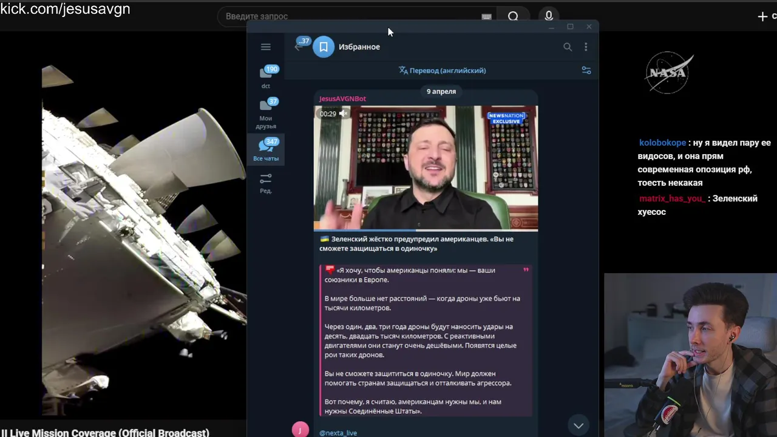Open the JesusAVGNBot sender name
Viewport: 777px width, 437px height.
coord(342,98)
